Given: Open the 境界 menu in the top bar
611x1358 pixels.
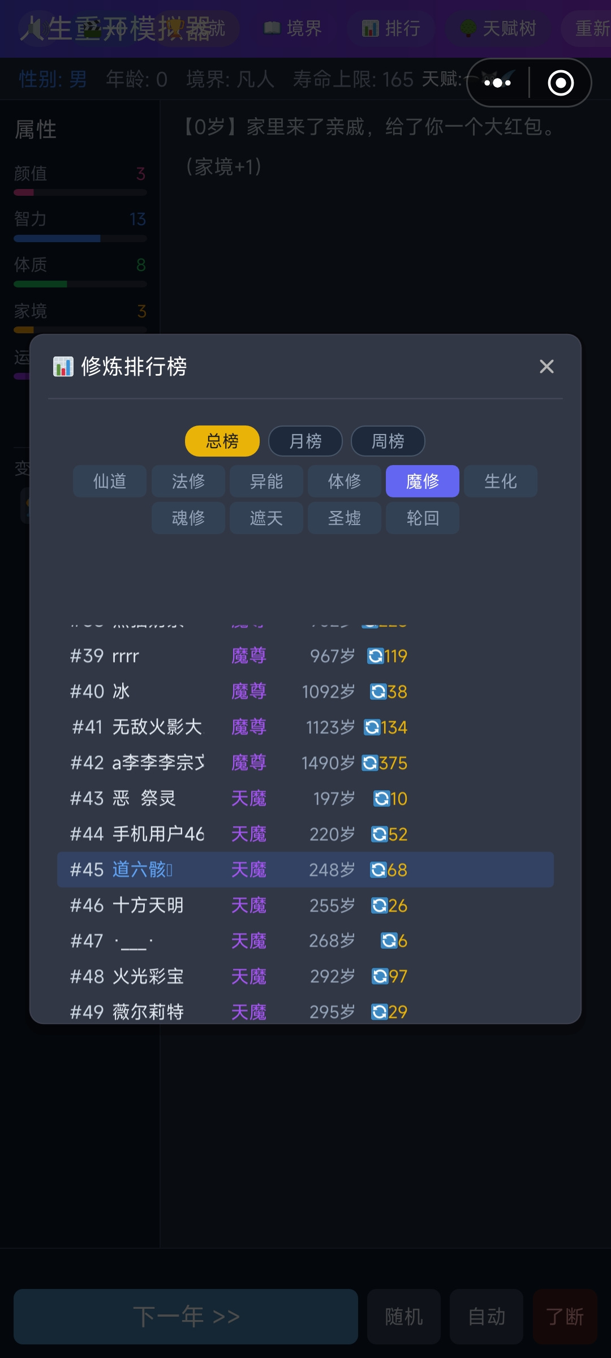Looking at the screenshot, I should 294,28.
